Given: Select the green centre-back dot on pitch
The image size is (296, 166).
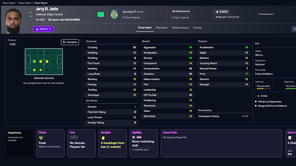Looking at the screenshot, I should click(x=34, y=61).
